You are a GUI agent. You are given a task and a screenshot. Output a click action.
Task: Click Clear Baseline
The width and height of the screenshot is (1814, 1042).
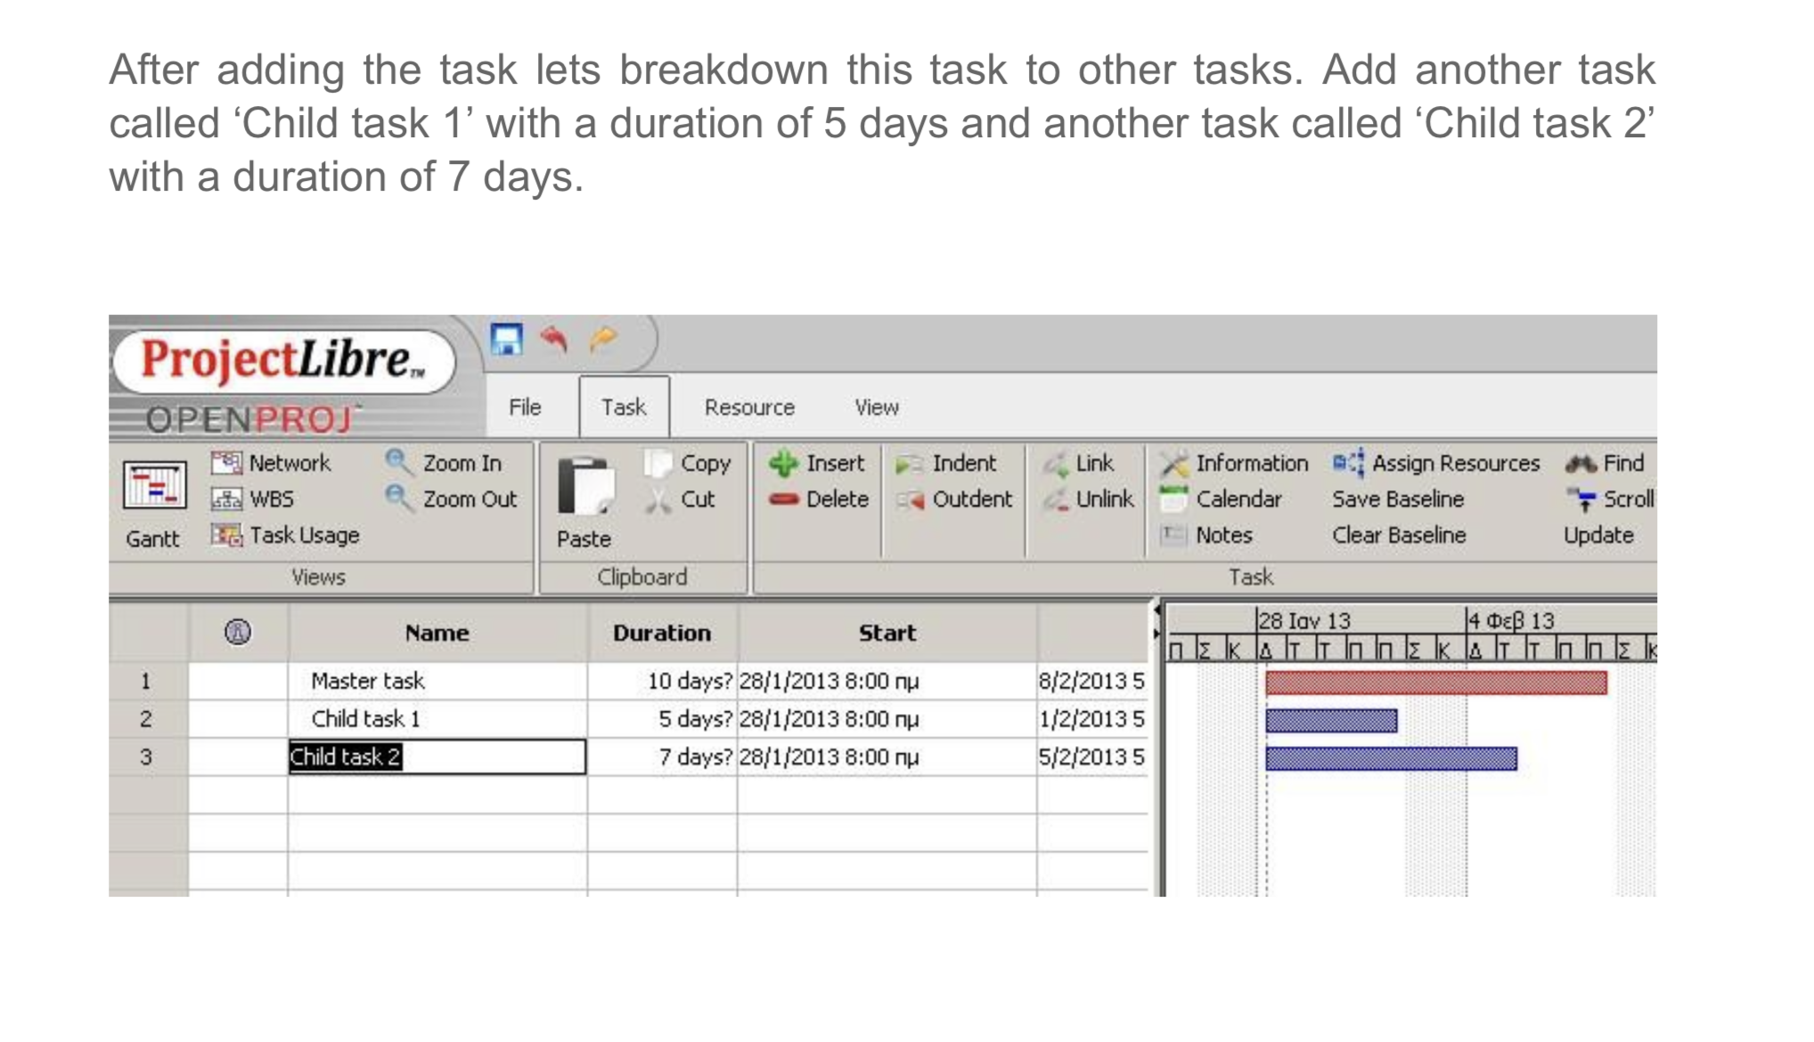(x=1399, y=534)
